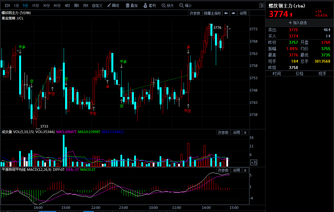Switch chart to 15分 timeframe

pyautogui.click(x=35, y=5)
